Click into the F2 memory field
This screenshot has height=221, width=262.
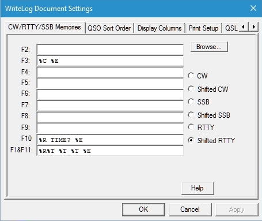pyautogui.click(x=110, y=50)
